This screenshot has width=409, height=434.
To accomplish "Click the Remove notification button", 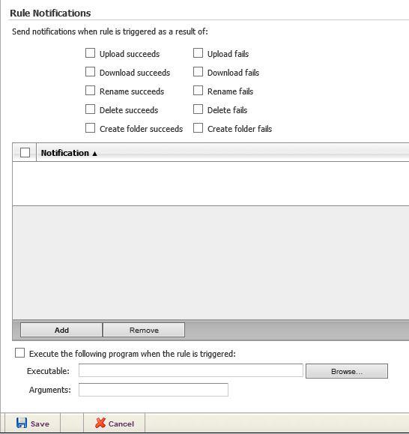I will [x=144, y=330].
